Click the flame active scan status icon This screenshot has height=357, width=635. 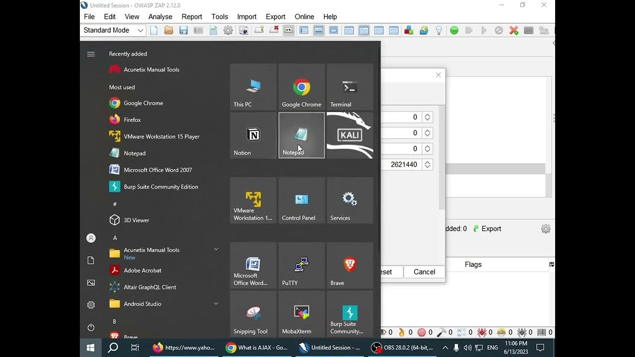(x=401, y=332)
